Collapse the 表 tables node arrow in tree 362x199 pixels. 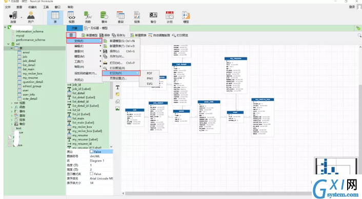coord(12,48)
